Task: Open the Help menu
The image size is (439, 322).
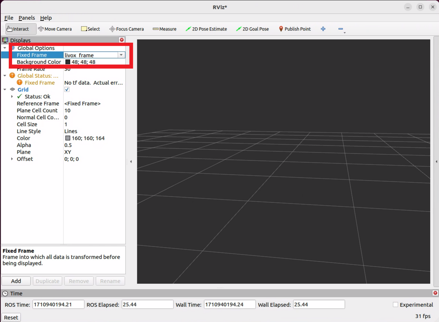Action: (x=46, y=18)
